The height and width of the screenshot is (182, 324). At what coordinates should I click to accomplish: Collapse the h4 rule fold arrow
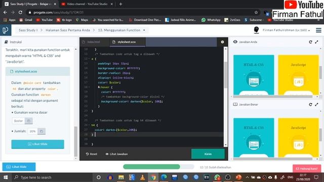[x=89, y=125]
